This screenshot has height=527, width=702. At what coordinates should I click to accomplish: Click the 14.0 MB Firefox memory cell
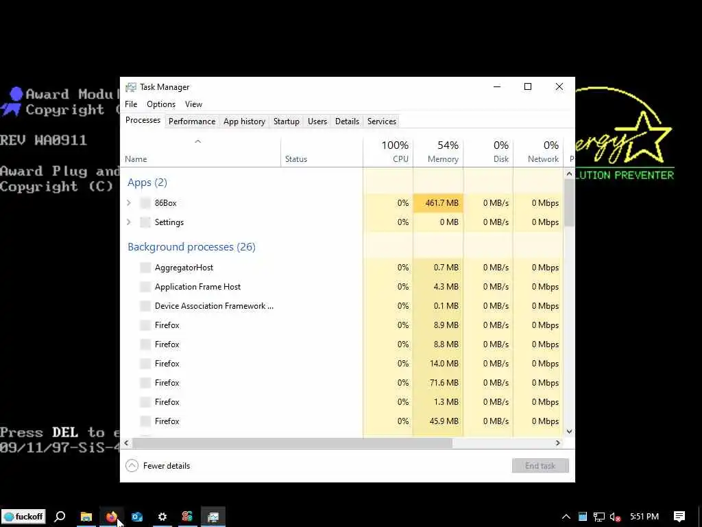coord(438,364)
